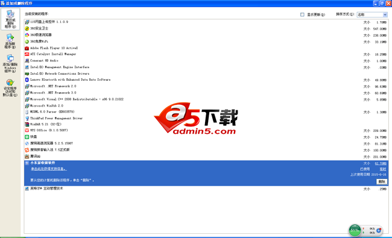Select Microsoft .NET Framework 2.0 icon
This screenshot has height=238, width=392.
point(27,86)
